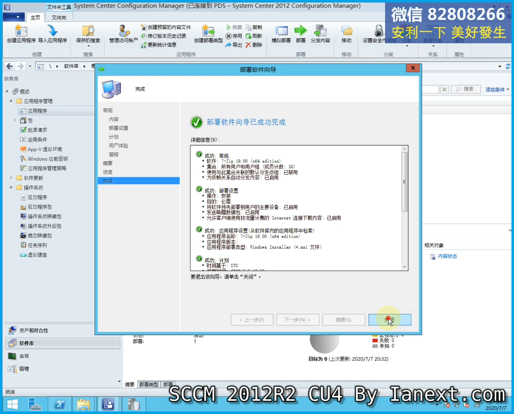The height and width of the screenshot is (414, 514).
Task: Click the red Delete (删除) ribbon icon
Action: pos(254,45)
